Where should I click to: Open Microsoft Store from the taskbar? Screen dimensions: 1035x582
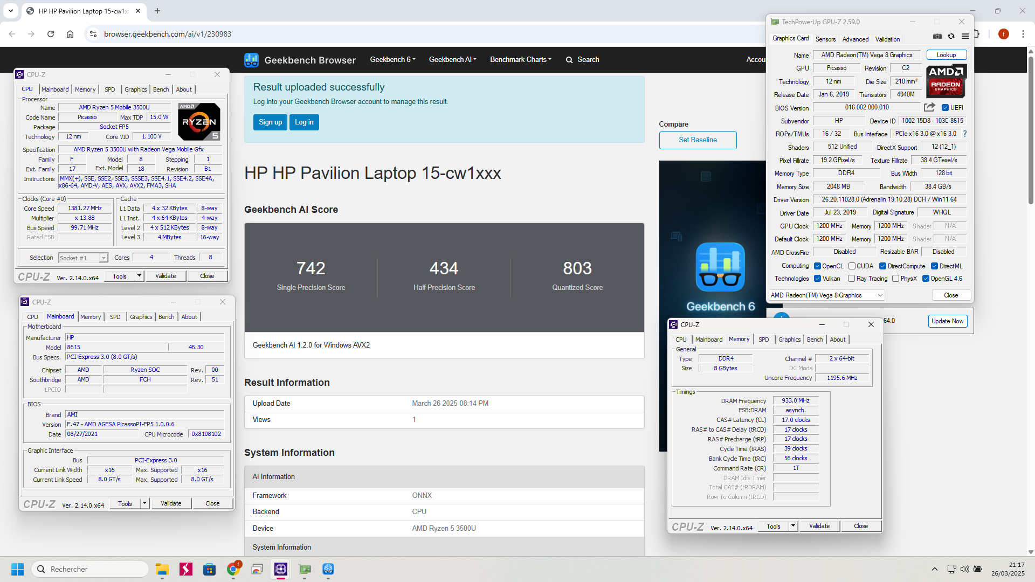click(209, 569)
